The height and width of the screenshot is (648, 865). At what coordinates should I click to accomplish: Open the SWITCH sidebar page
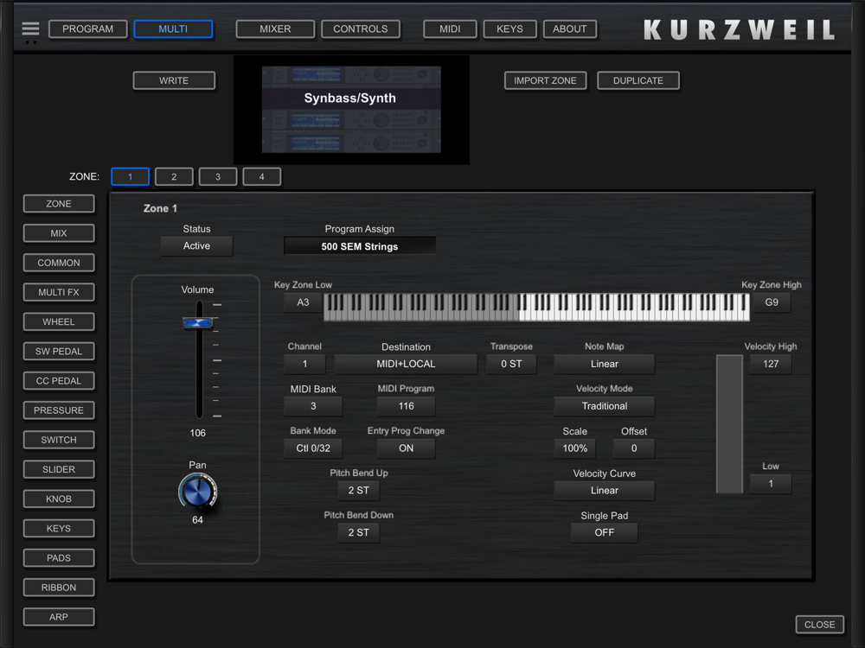click(59, 440)
